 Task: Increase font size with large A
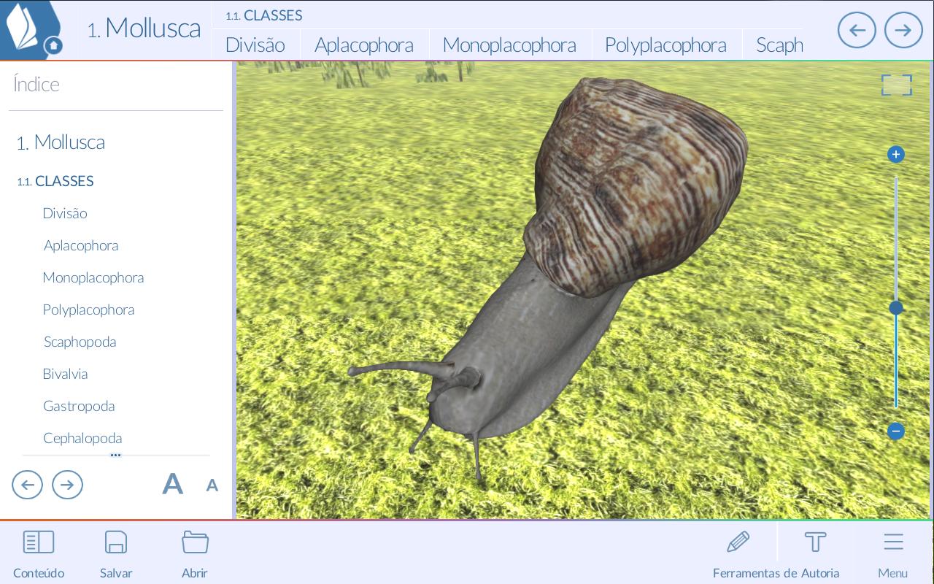tap(172, 484)
